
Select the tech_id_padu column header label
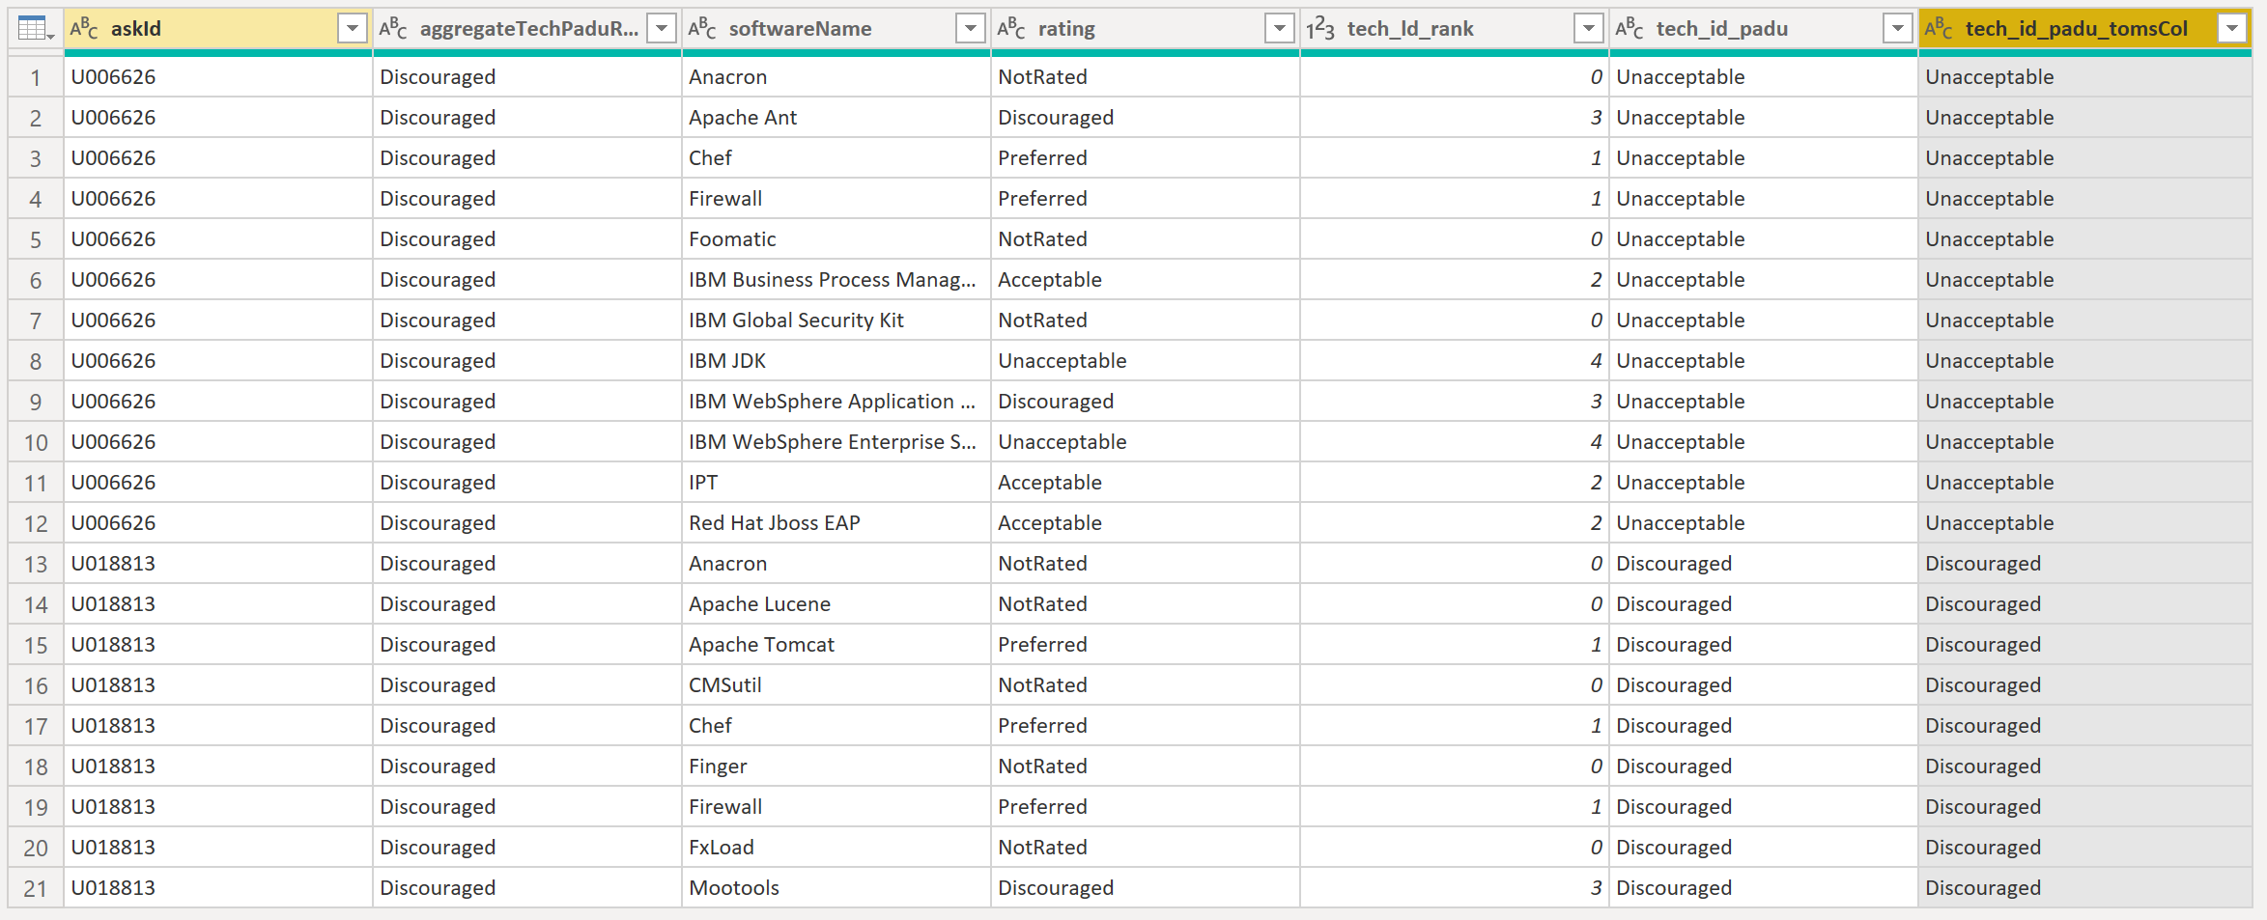1722,29
